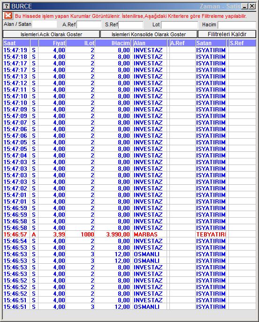Click the last row's 12,00 volume cell
The image size is (259, 322).
coord(122,307)
